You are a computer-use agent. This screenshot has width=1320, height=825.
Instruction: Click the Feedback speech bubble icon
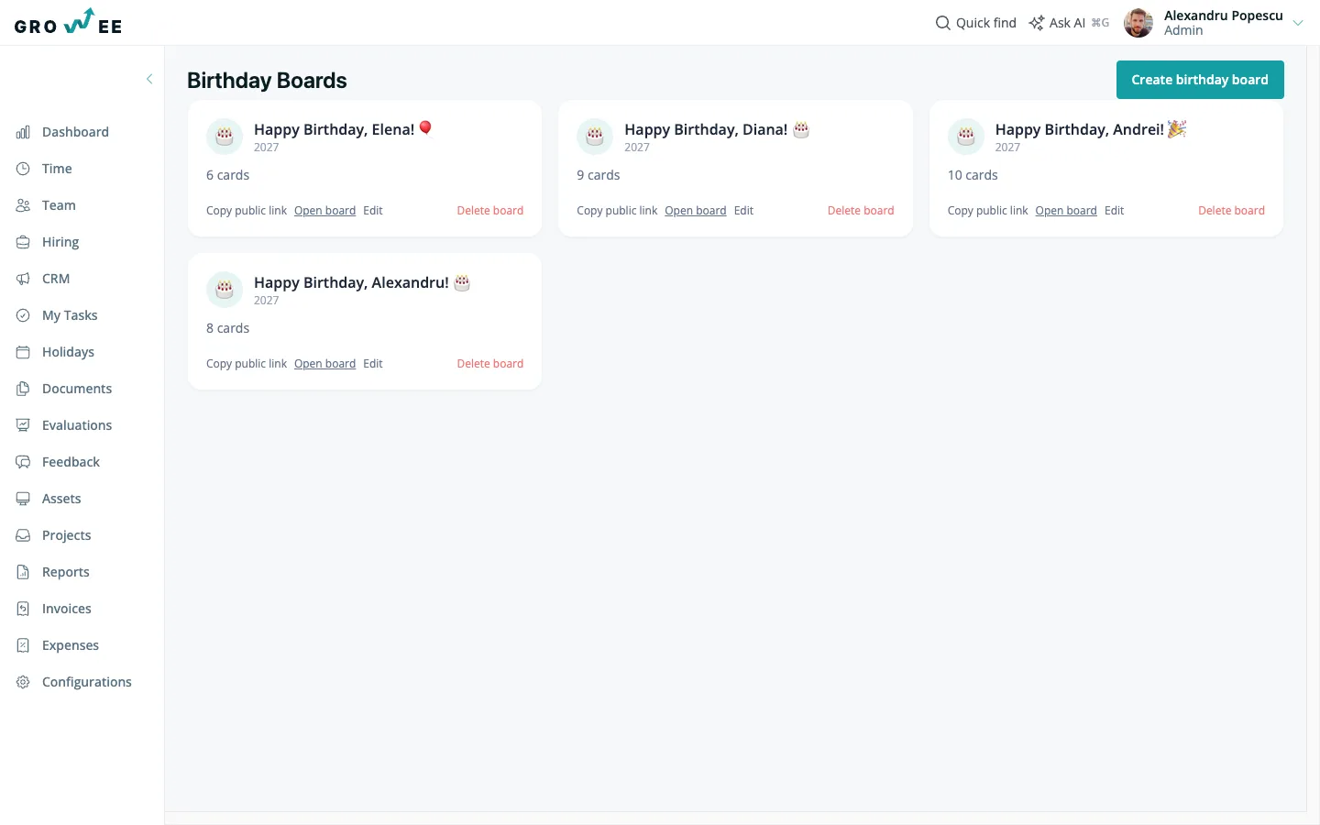pos(23,462)
